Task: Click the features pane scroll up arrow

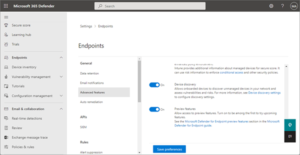Action: [286, 67]
